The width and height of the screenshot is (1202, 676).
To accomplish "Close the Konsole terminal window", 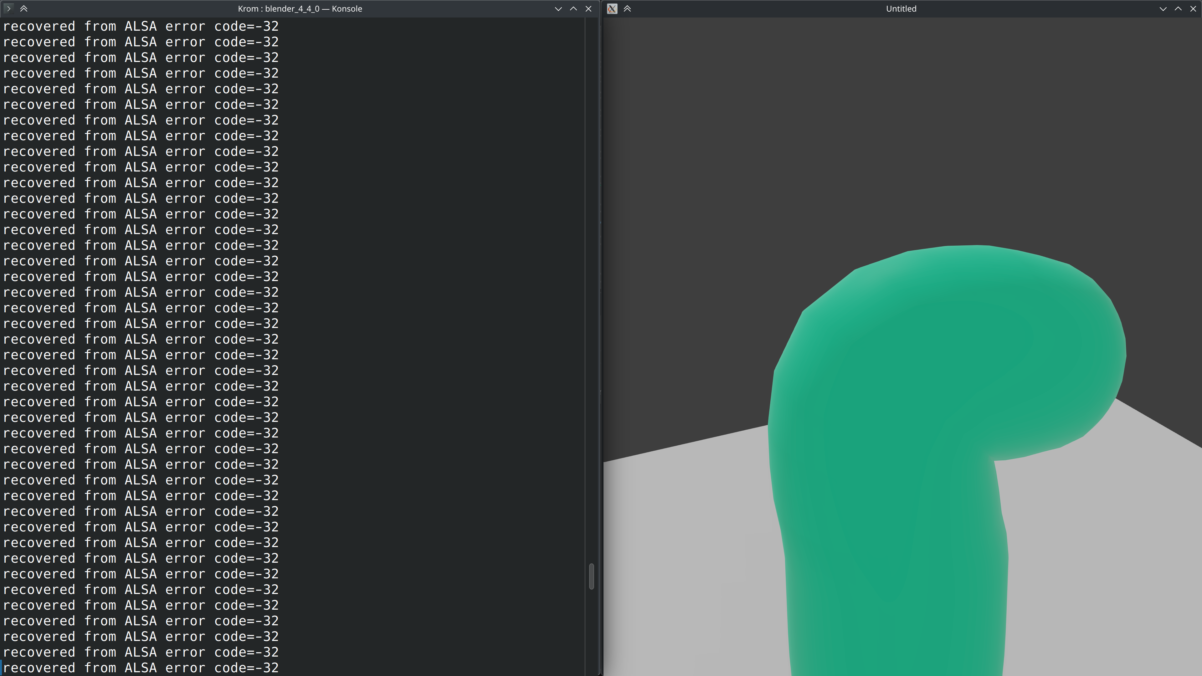I will point(588,8).
